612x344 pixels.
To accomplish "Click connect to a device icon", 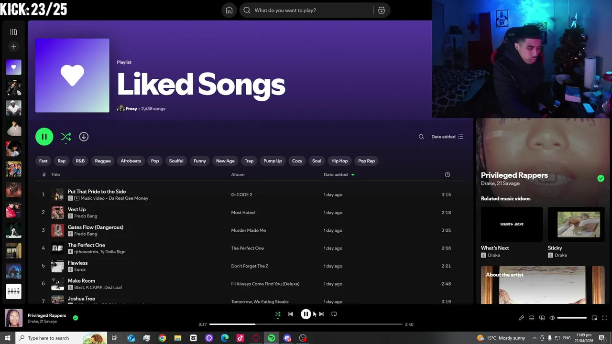I will 542,318.
